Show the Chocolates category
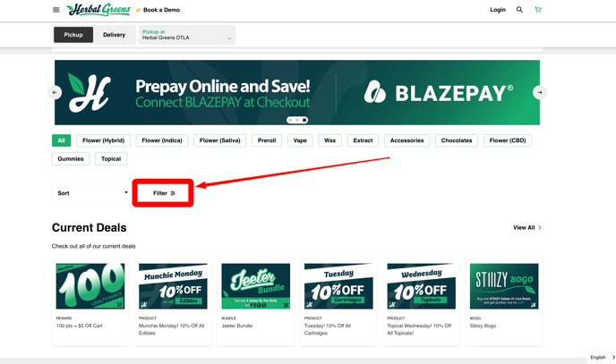This screenshot has height=364, width=616. point(457,140)
